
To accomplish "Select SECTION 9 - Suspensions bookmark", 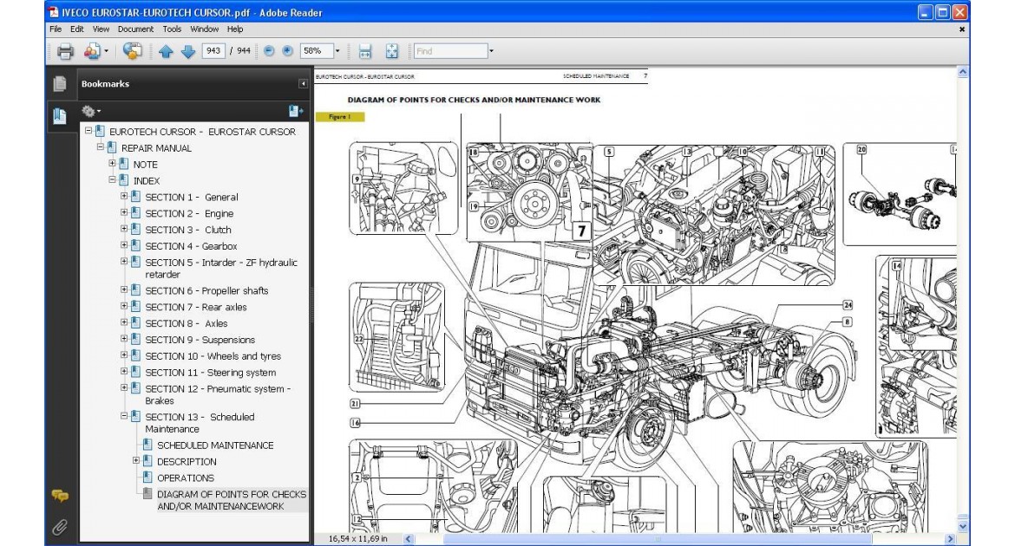I will 200,340.
